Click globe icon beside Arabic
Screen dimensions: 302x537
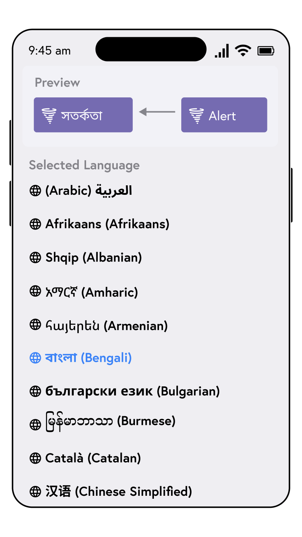[x=35, y=191]
